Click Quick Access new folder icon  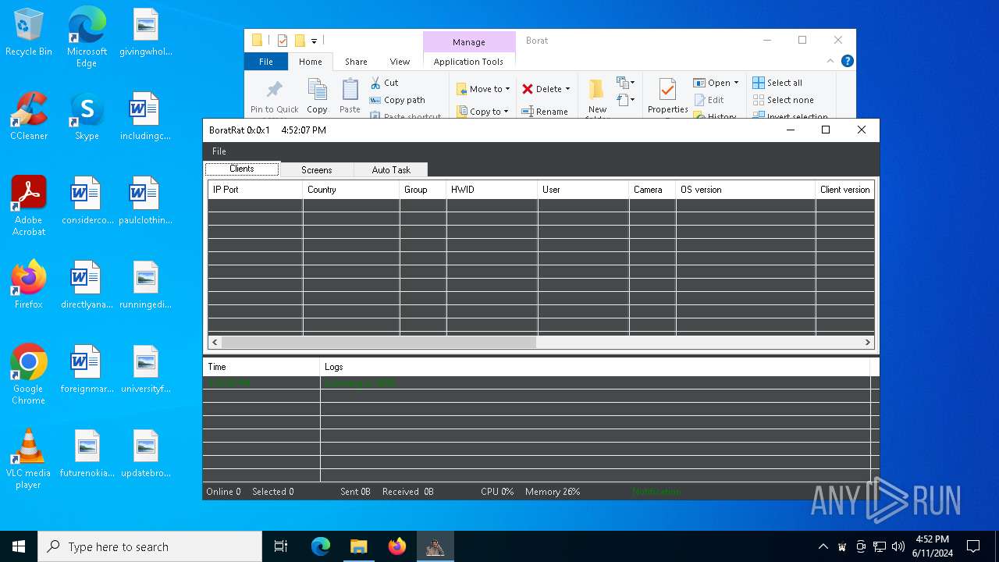coord(299,41)
